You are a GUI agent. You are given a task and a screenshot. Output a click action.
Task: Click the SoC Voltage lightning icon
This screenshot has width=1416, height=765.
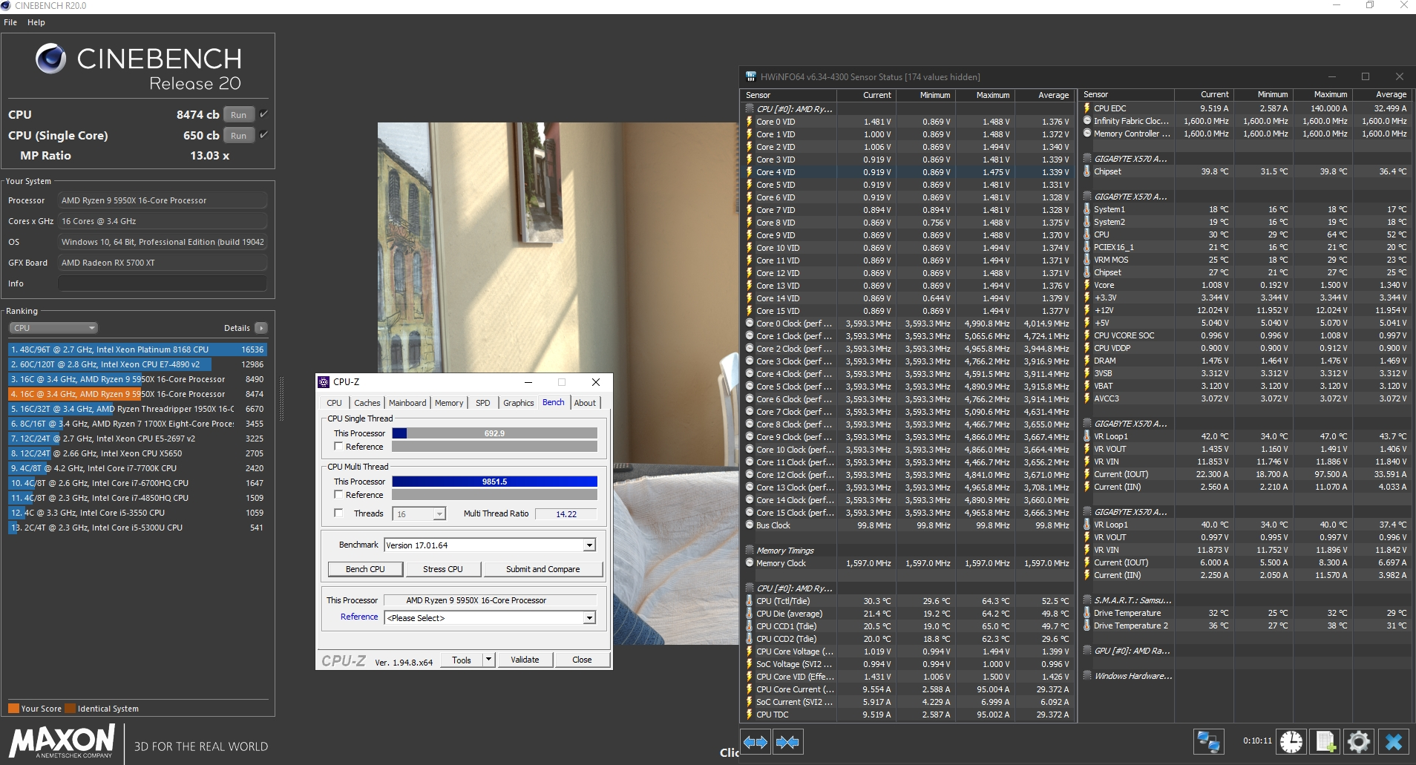(750, 664)
